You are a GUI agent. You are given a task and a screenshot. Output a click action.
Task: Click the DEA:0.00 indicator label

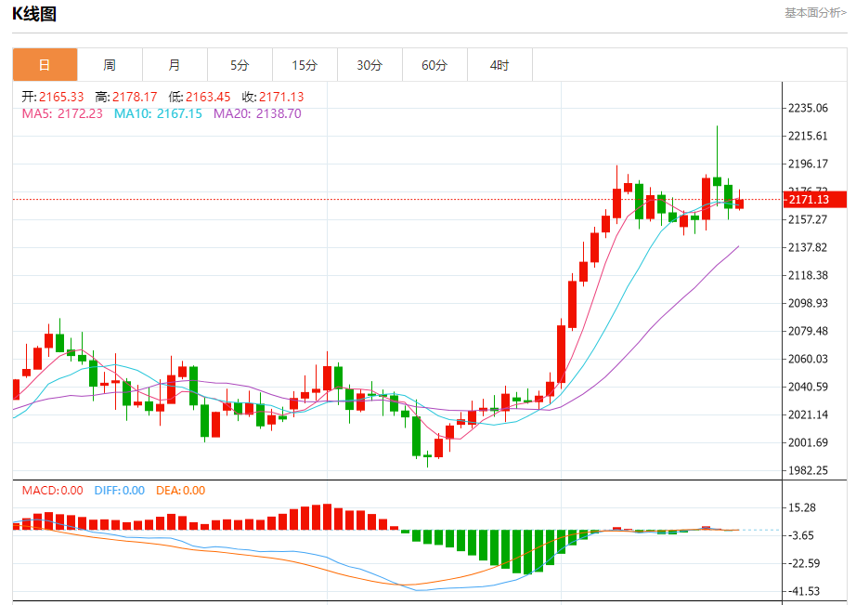point(181,491)
